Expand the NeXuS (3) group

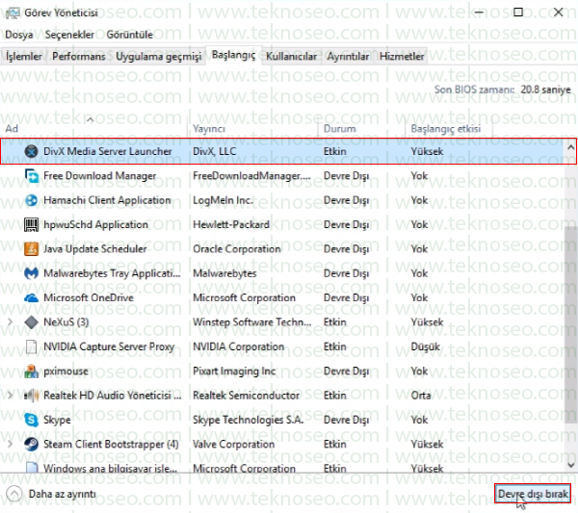pos(10,322)
